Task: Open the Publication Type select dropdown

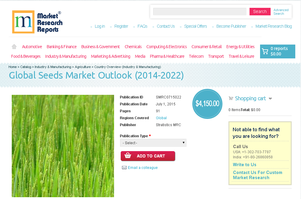Action: click(x=153, y=143)
